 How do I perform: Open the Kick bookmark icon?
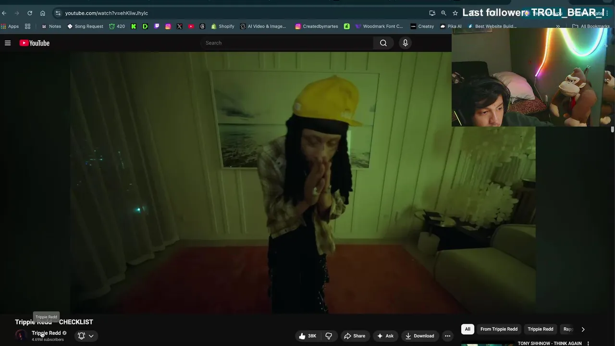pyautogui.click(x=134, y=26)
